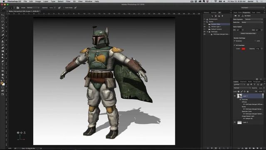
Task: Select the Zoom tool
Action: point(2,78)
